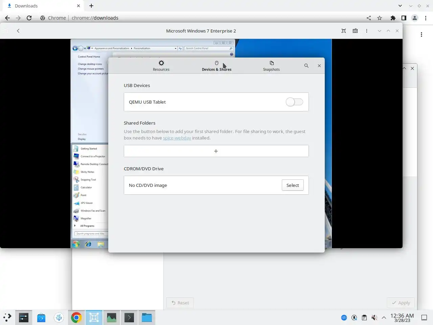Open Snipping Tool in guest Start menu

(88, 180)
